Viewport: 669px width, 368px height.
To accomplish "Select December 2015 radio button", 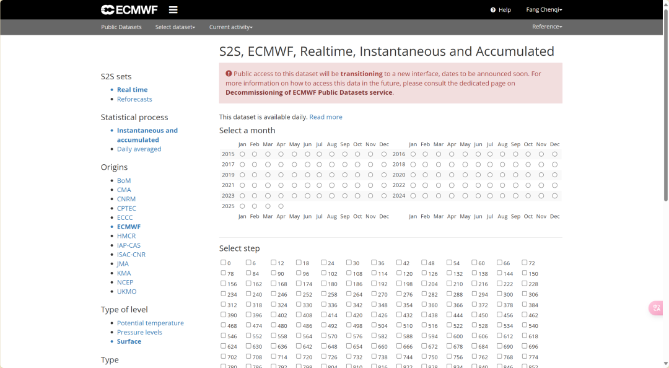I will [384, 154].
